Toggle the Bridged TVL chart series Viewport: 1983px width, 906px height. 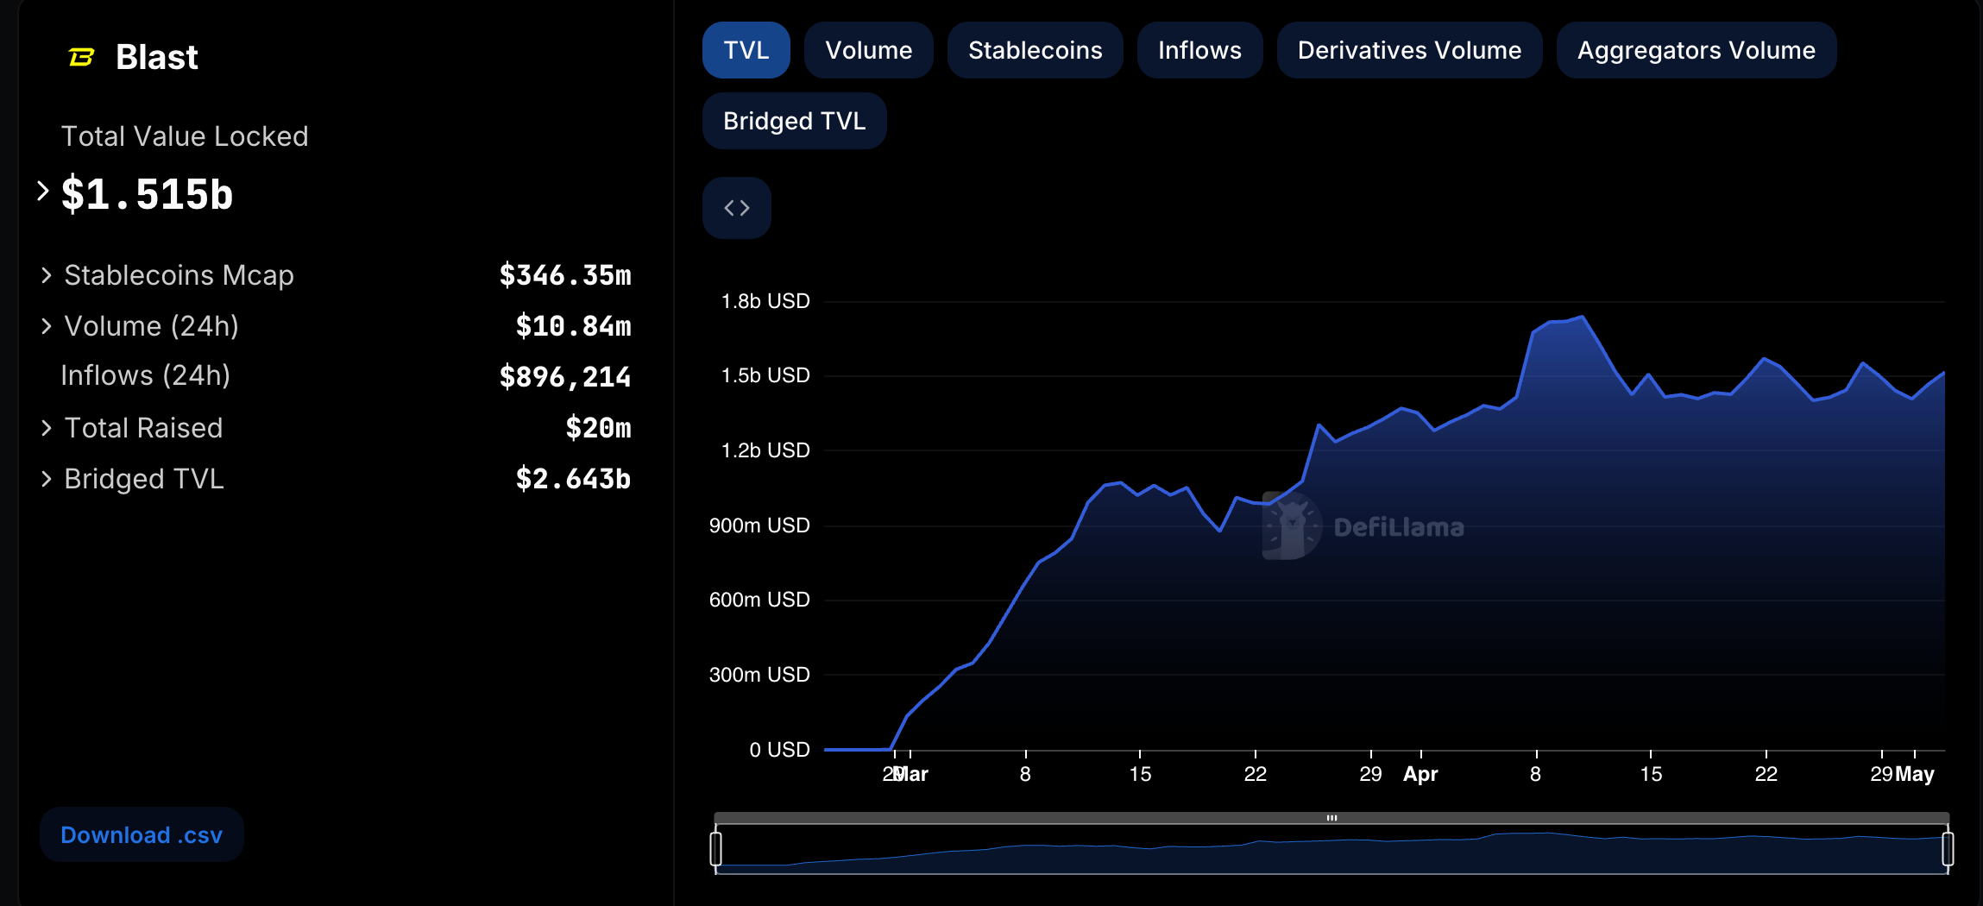click(x=795, y=121)
